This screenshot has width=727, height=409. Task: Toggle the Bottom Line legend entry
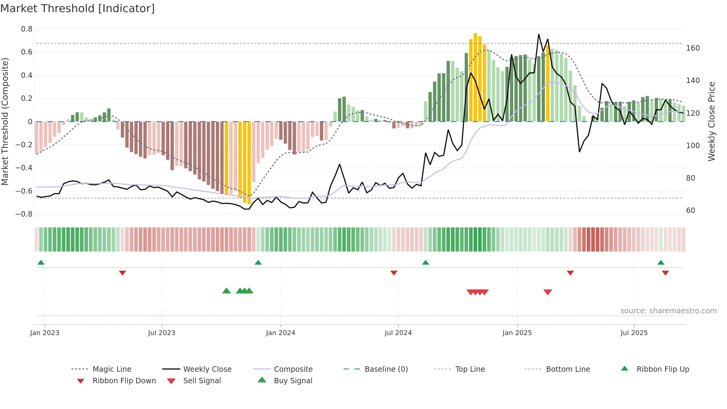click(x=557, y=369)
